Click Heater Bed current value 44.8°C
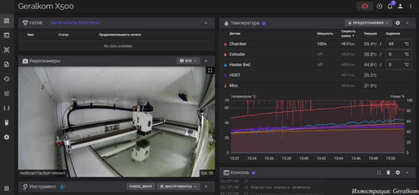419x195 pixels. pyautogui.click(x=370, y=64)
